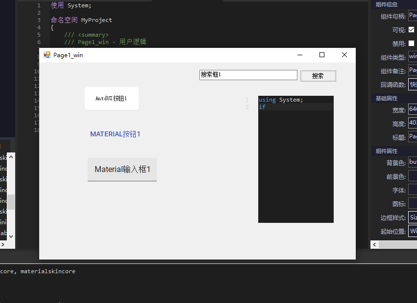Place cursor on the 'if' line
Image resolution: width=417 pixels, height=303 pixels.
click(296, 107)
